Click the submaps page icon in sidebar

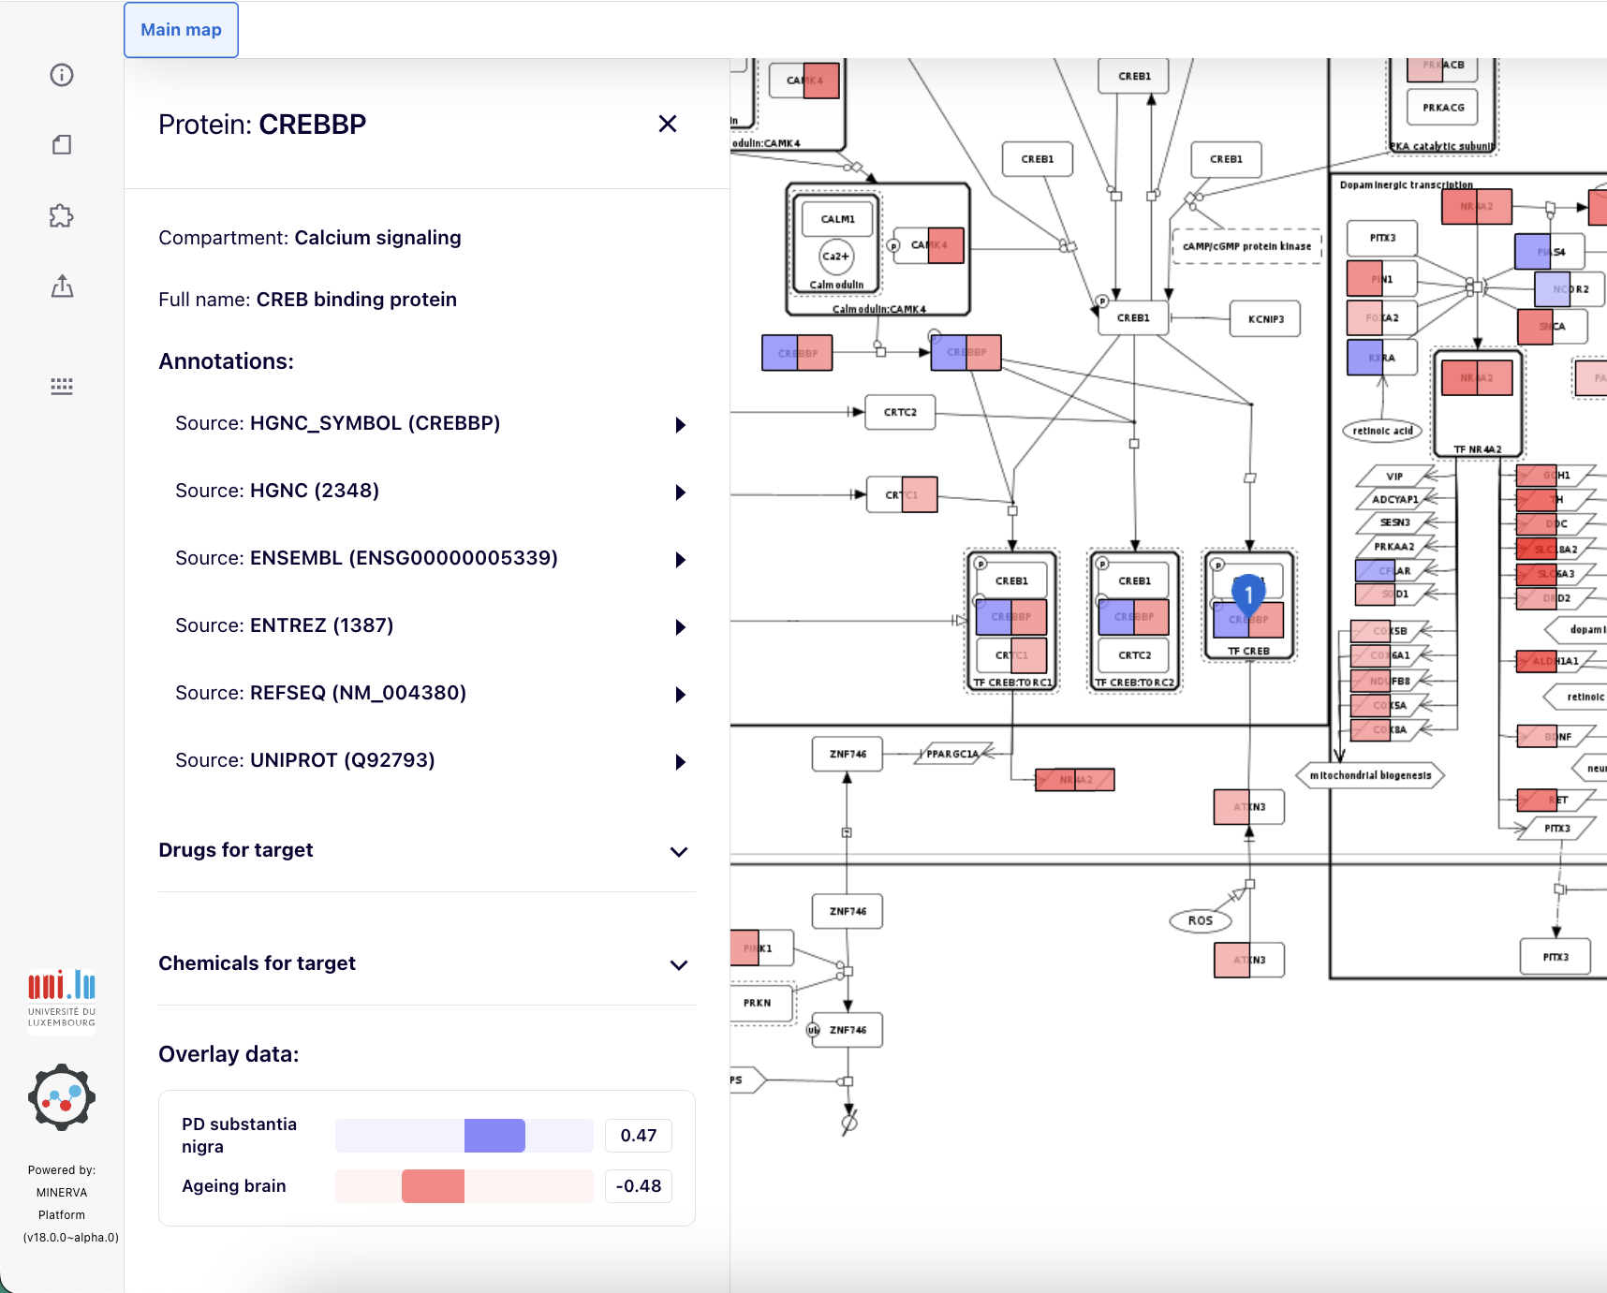pos(62,145)
